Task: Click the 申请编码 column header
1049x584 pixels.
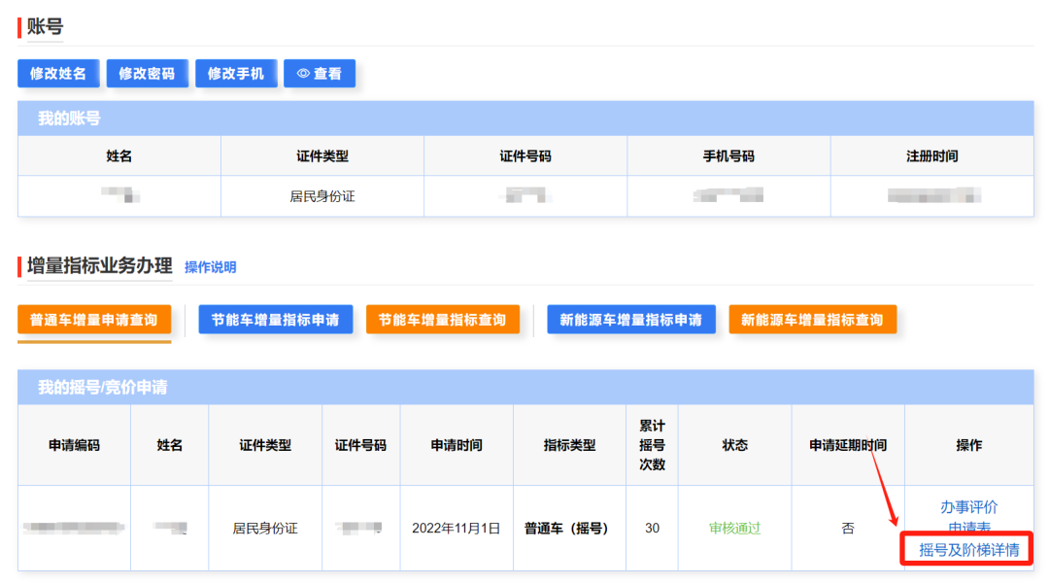Action: click(x=74, y=445)
